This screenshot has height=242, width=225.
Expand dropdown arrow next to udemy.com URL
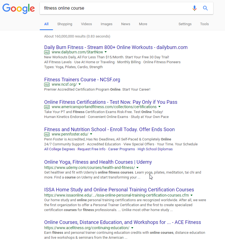coord(137,168)
